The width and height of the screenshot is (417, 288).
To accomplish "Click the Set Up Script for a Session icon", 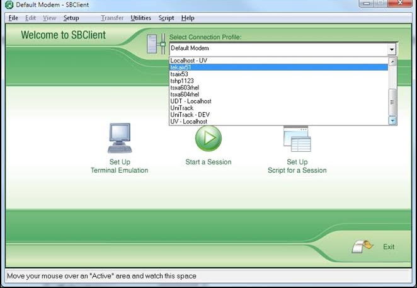I will [297, 139].
